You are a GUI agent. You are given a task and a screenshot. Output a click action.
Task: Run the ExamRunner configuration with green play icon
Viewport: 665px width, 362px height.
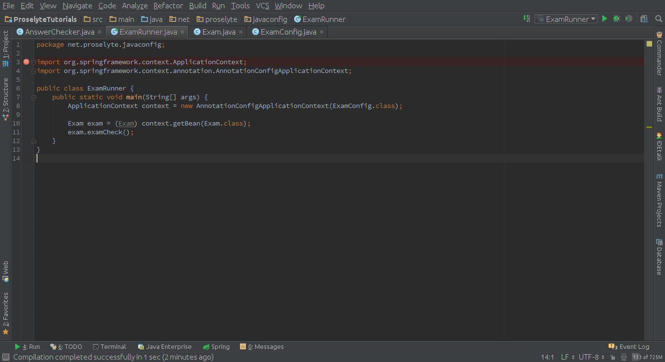point(604,18)
